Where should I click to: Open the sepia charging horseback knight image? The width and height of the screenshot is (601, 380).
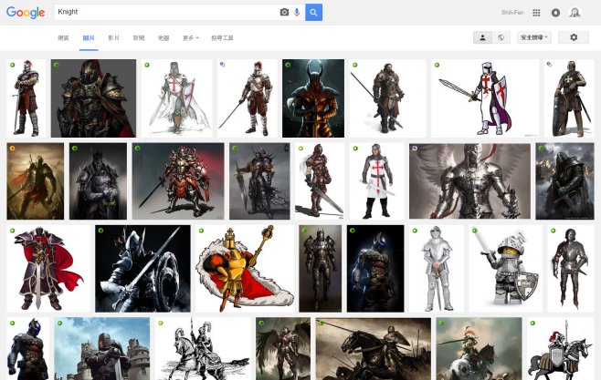pyautogui.click(x=374, y=349)
